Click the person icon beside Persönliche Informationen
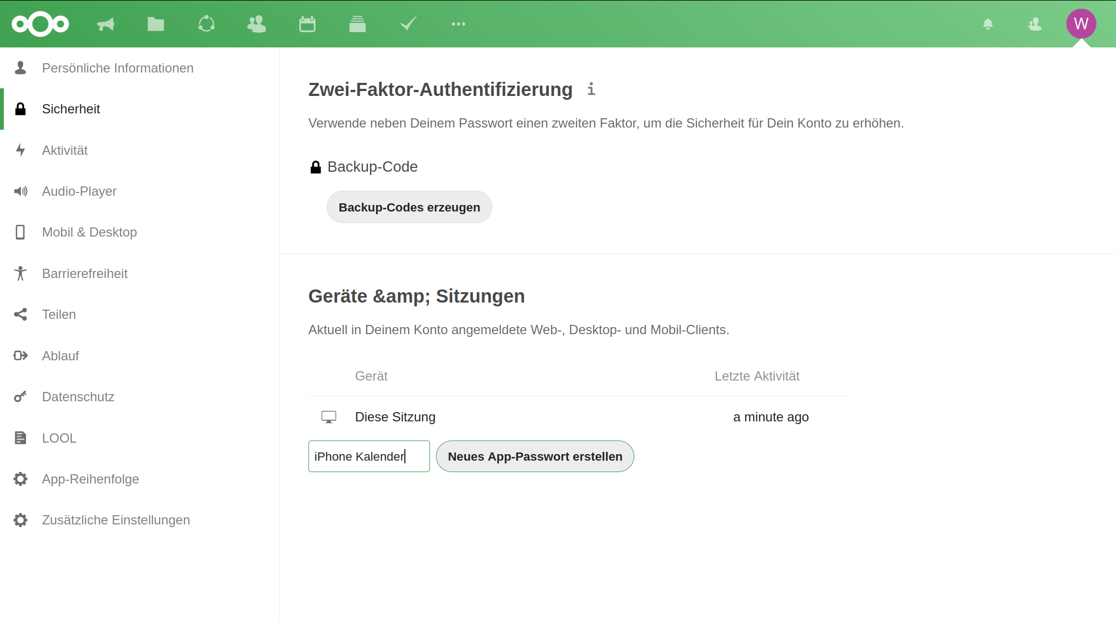 [x=21, y=68]
